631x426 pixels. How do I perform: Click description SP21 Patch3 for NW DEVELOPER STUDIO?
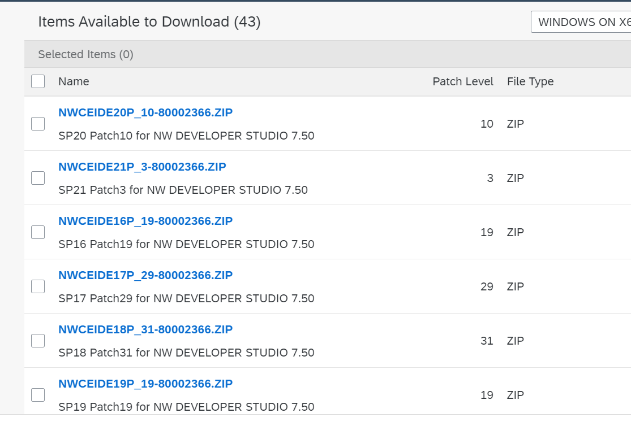[183, 190]
